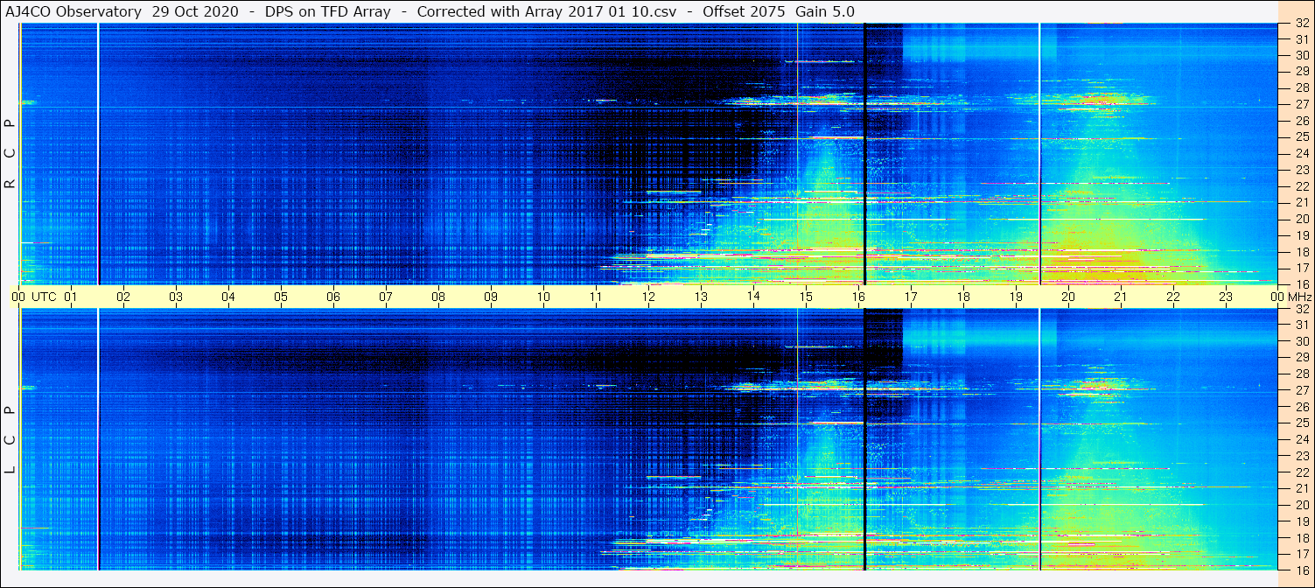The height and width of the screenshot is (588, 1315).
Task: Select the 19 MHz label on LCP scale
Action: 1301,521
